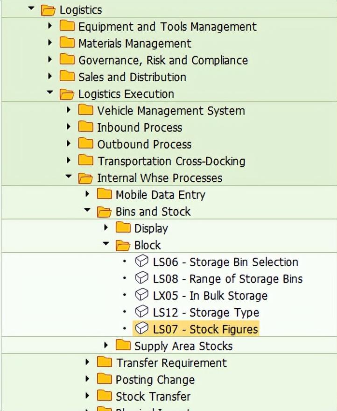Select Sales and Distribution folder label
337x411 pixels.
click(x=132, y=77)
